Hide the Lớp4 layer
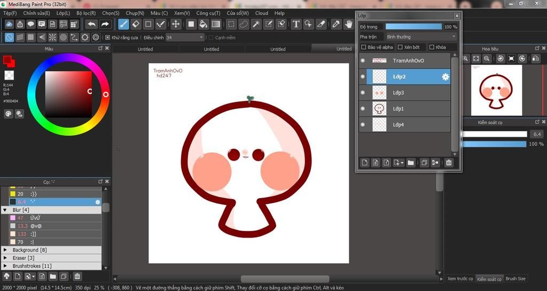547x291 pixels. click(363, 125)
